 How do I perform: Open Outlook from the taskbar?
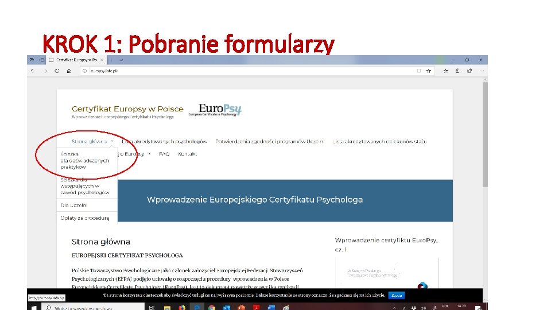click(x=226, y=308)
